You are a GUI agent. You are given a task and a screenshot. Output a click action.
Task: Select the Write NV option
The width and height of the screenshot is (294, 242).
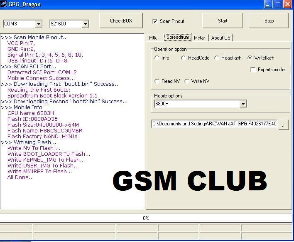tap(187, 81)
